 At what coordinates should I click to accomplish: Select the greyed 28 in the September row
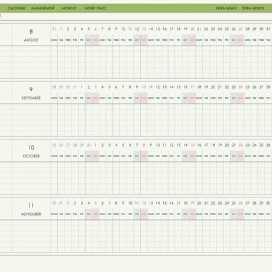point(54,87)
